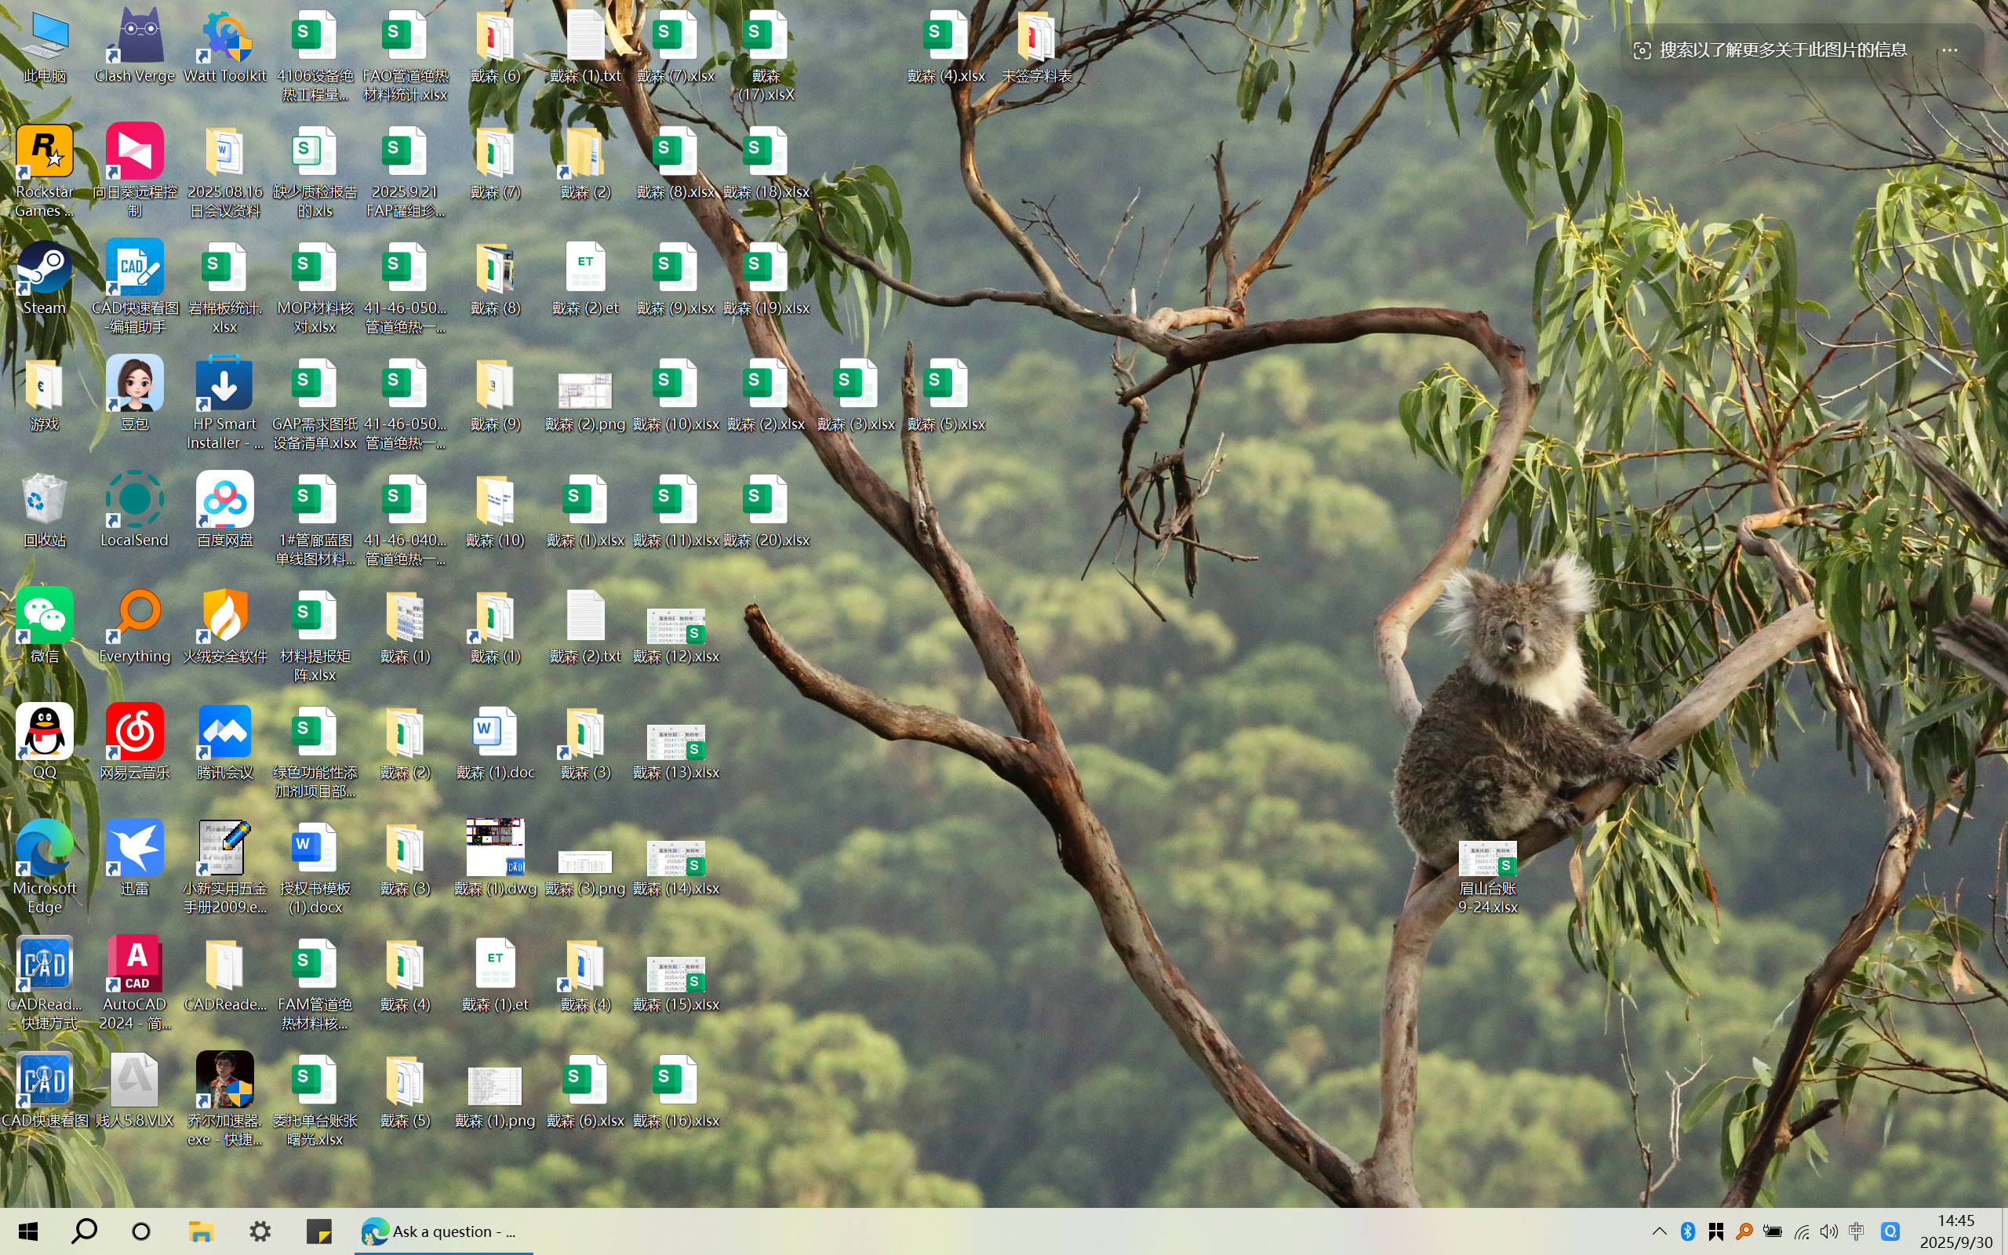2008x1255 pixels.
Task: Select the 此电脑 desktop icon
Action: 44,46
